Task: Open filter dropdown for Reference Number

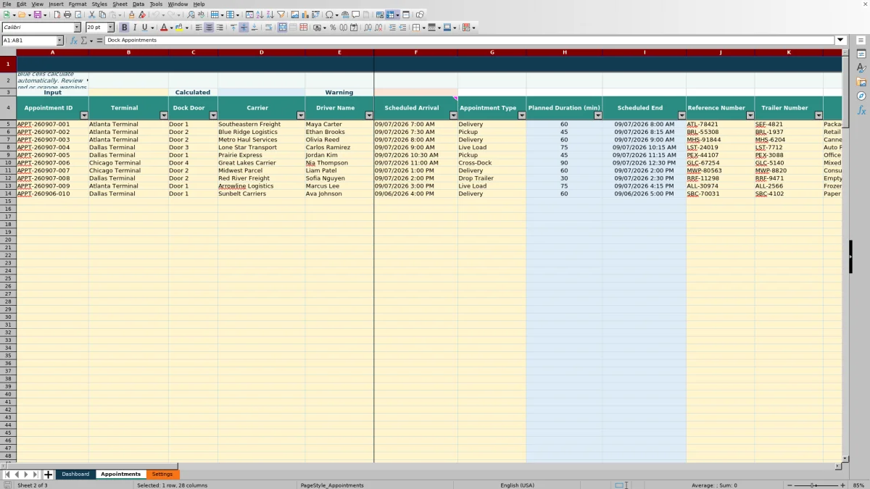Action: (x=750, y=115)
